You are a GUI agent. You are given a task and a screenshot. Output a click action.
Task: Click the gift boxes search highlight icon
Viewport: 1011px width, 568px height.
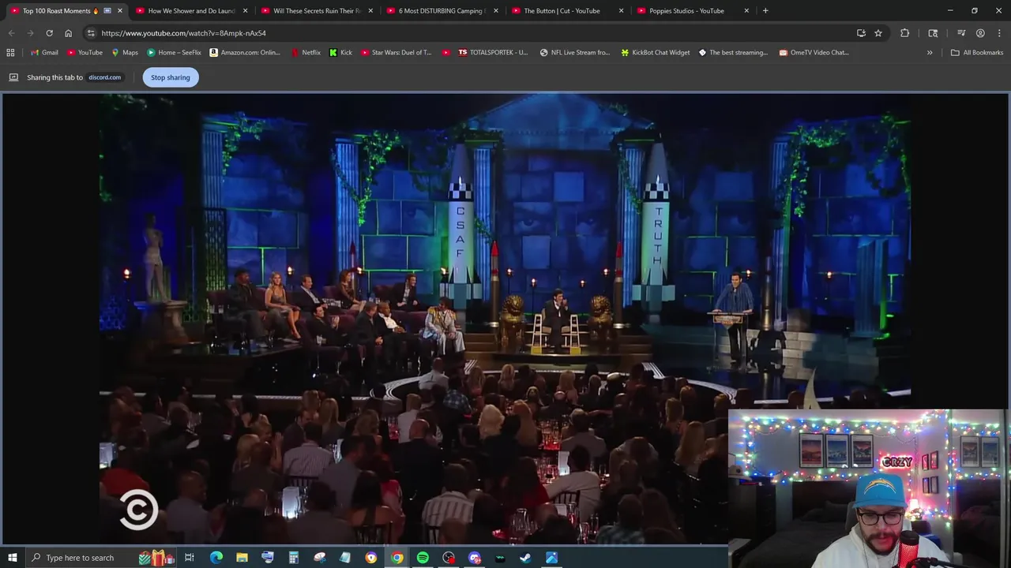point(157,558)
